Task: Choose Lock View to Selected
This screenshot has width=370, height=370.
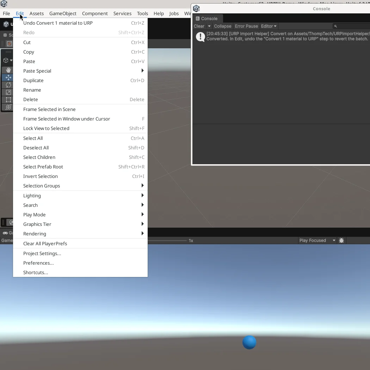Action: [x=80, y=128]
